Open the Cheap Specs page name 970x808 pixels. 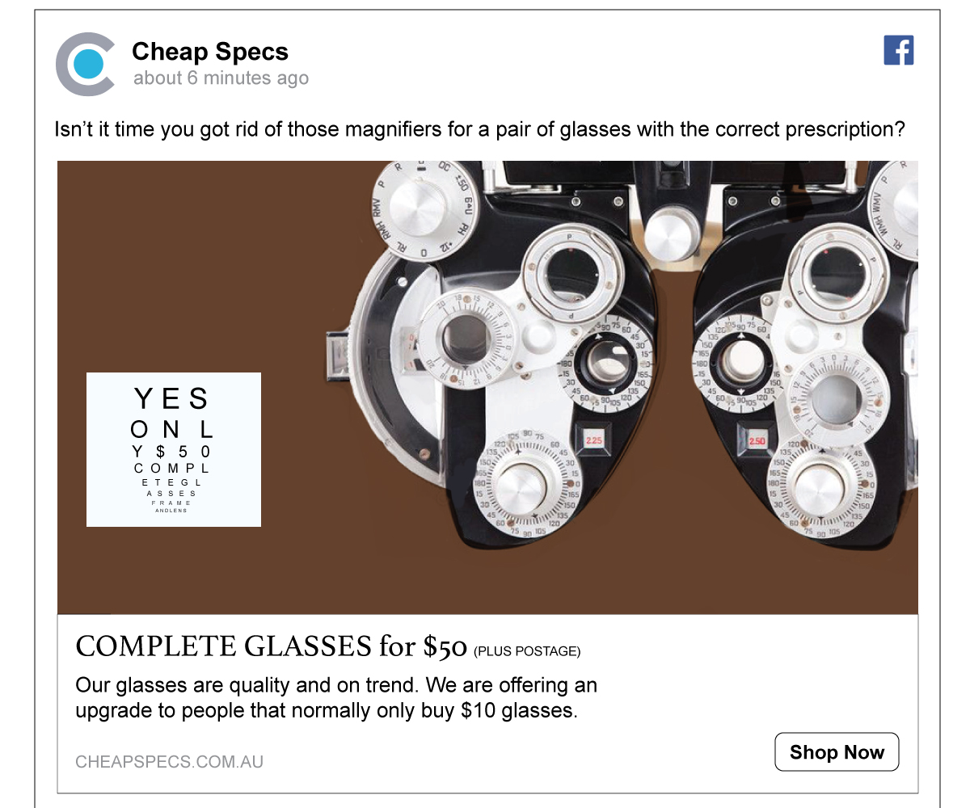tap(209, 52)
